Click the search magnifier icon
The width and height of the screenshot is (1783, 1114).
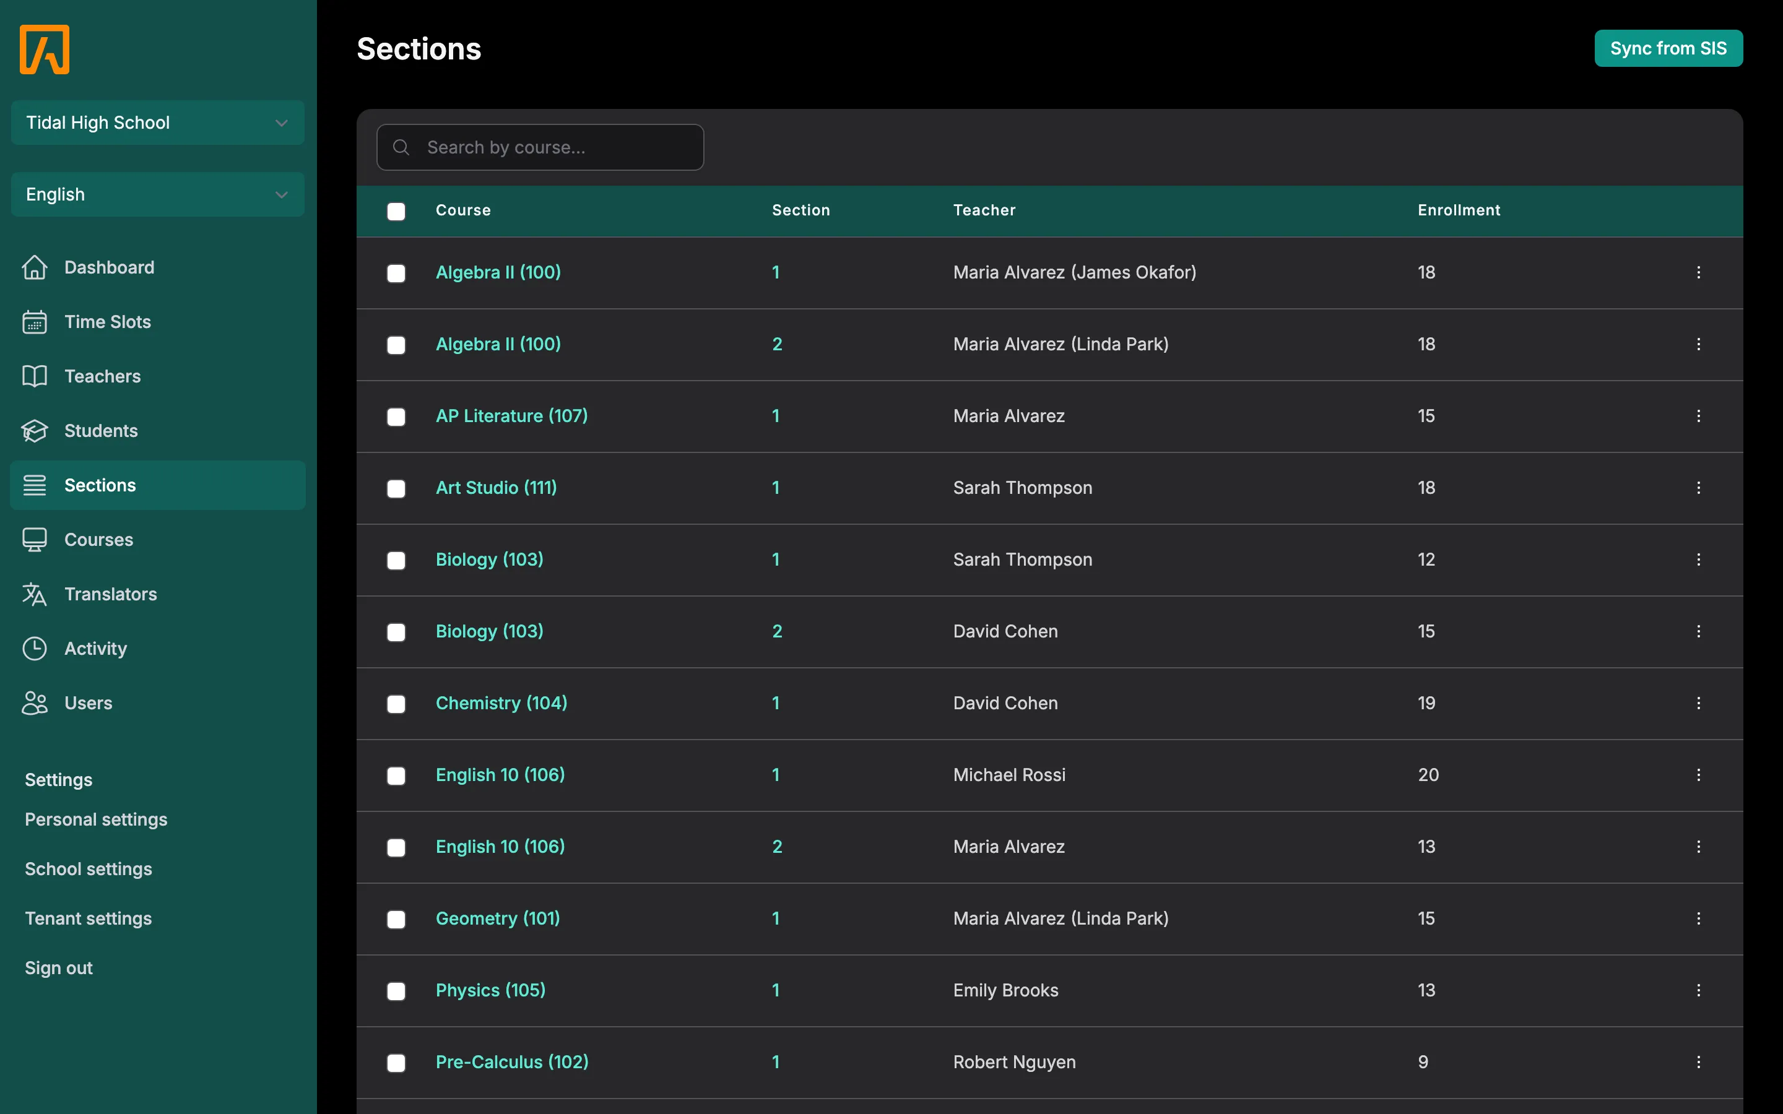[401, 147]
